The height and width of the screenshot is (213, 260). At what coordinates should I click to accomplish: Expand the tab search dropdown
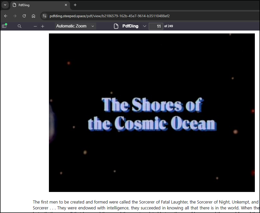5,5
